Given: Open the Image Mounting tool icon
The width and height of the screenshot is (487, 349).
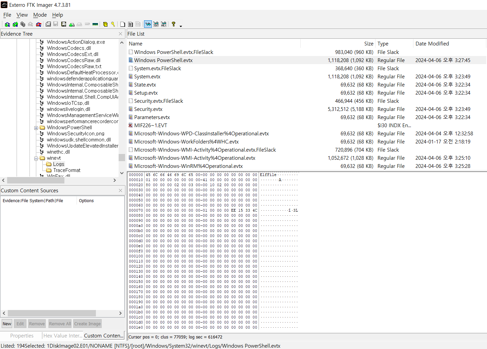Looking at the screenshot, I should (23, 24).
